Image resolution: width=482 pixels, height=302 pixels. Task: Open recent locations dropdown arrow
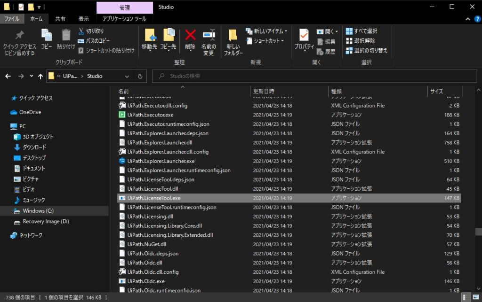tap(32, 76)
